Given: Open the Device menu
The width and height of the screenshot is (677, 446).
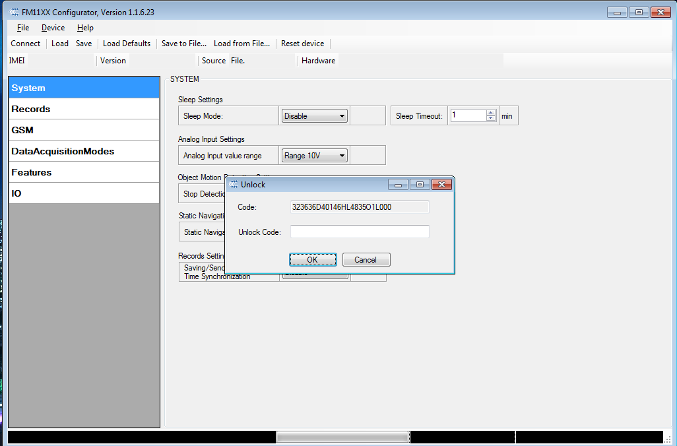Looking at the screenshot, I should click(53, 28).
